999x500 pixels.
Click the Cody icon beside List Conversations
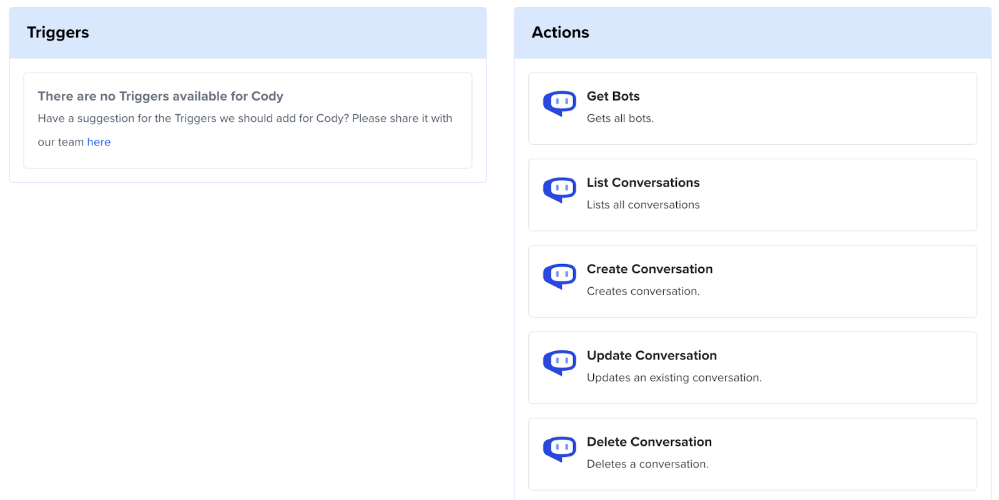(559, 190)
